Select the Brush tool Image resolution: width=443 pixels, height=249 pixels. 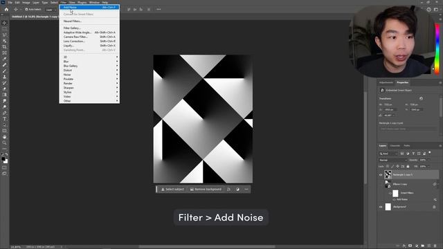4,71
